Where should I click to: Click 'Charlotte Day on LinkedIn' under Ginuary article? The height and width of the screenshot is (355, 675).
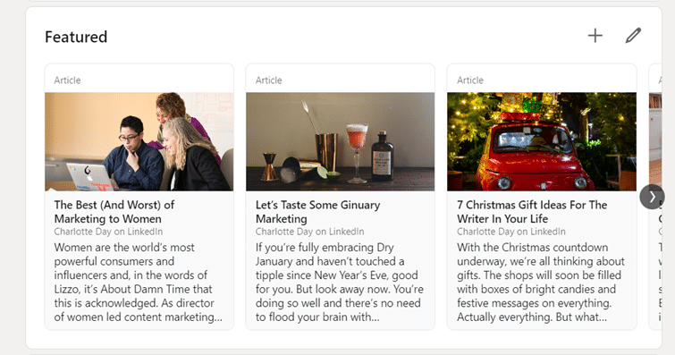click(x=310, y=232)
